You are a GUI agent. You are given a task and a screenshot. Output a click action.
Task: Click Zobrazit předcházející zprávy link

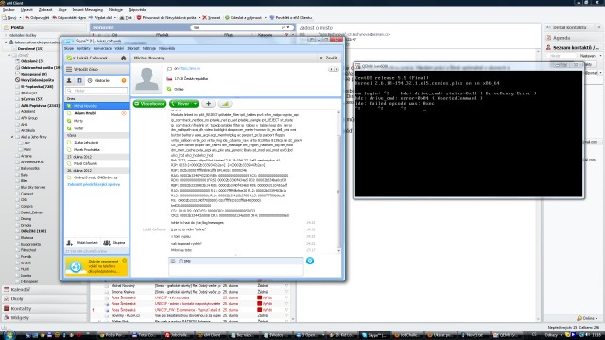coord(94,185)
